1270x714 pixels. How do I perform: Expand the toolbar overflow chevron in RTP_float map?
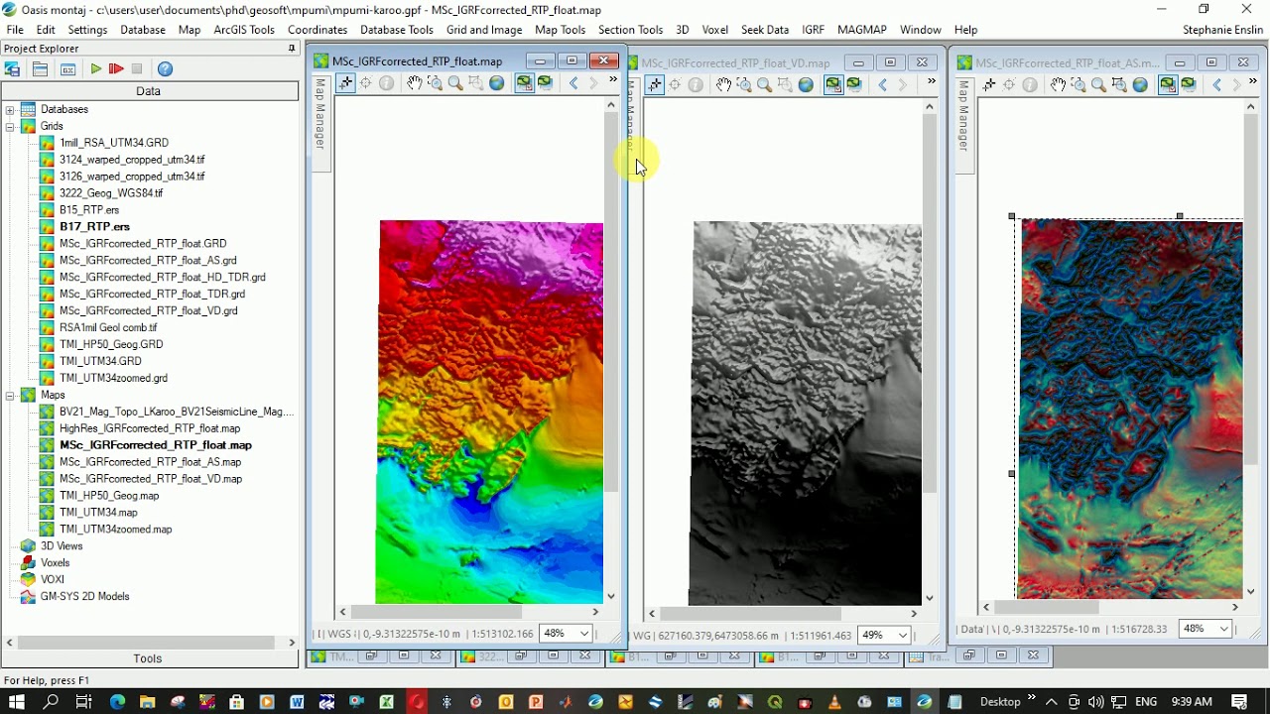tap(613, 80)
